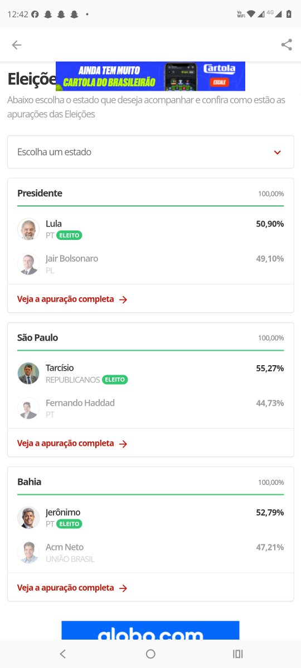Image resolution: width=301 pixels, height=668 pixels.
Task: Tap the arrow after Bahia apuração completa
Action: click(123, 588)
